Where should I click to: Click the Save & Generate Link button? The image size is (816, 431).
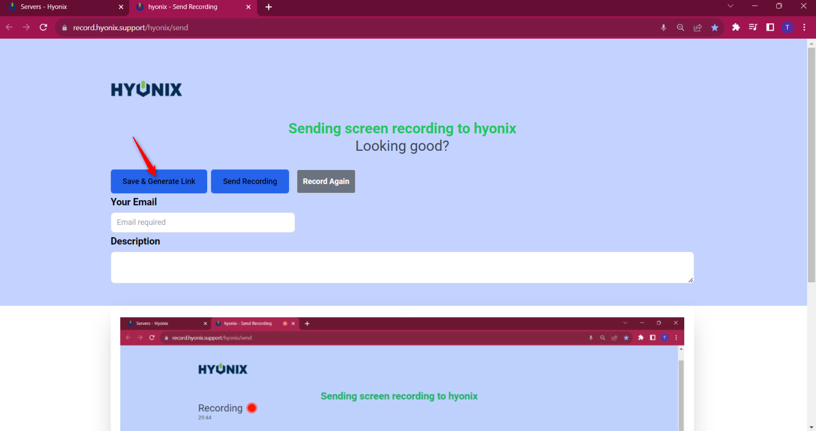(158, 181)
